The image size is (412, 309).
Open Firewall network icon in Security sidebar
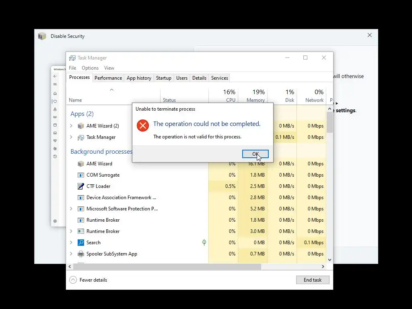tap(55, 117)
